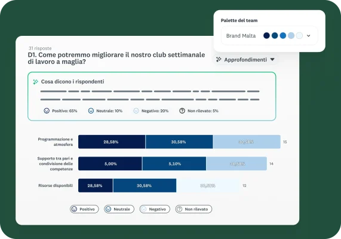This screenshot has height=239, width=341.
Task: Click the Supporto tra pari e condivisione label
Action: point(55,164)
